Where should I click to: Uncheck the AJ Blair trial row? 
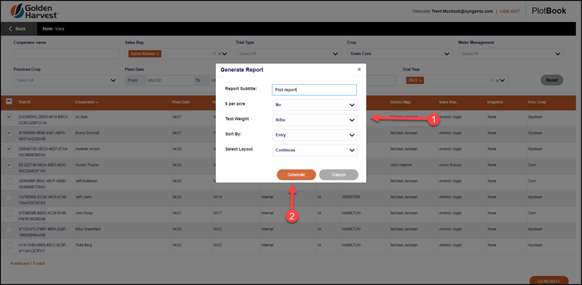point(9,117)
